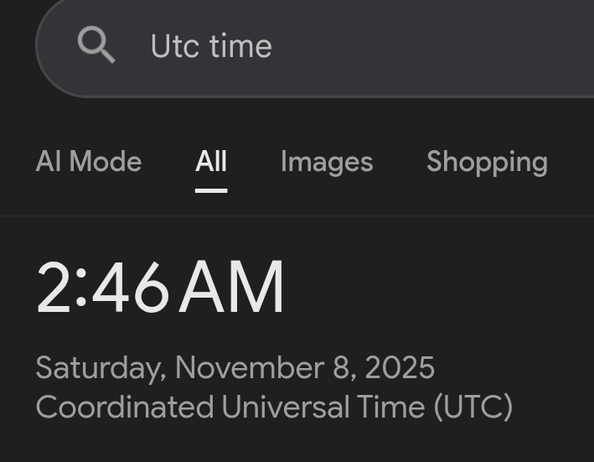Tap the white underline beneath All

click(211, 190)
